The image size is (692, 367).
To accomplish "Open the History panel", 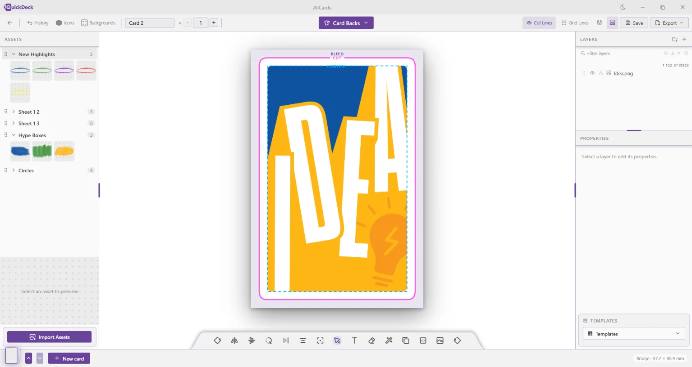I will pos(38,23).
